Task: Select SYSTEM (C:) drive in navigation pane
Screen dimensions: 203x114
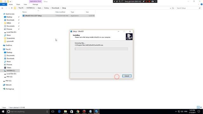Action: tap(11, 71)
